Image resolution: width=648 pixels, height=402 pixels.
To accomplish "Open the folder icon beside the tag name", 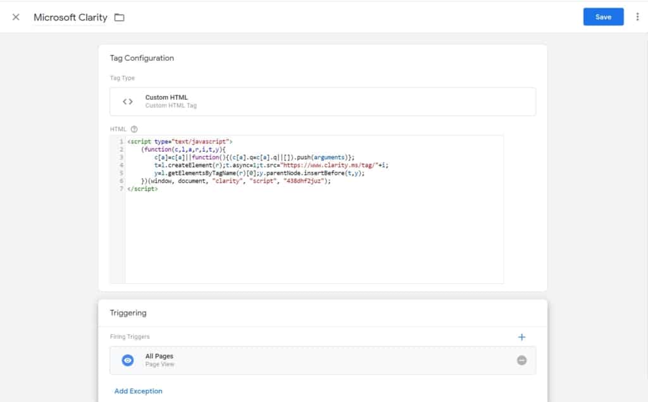I will (120, 17).
